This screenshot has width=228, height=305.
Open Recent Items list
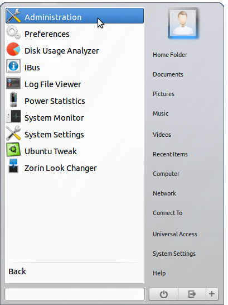170,154
